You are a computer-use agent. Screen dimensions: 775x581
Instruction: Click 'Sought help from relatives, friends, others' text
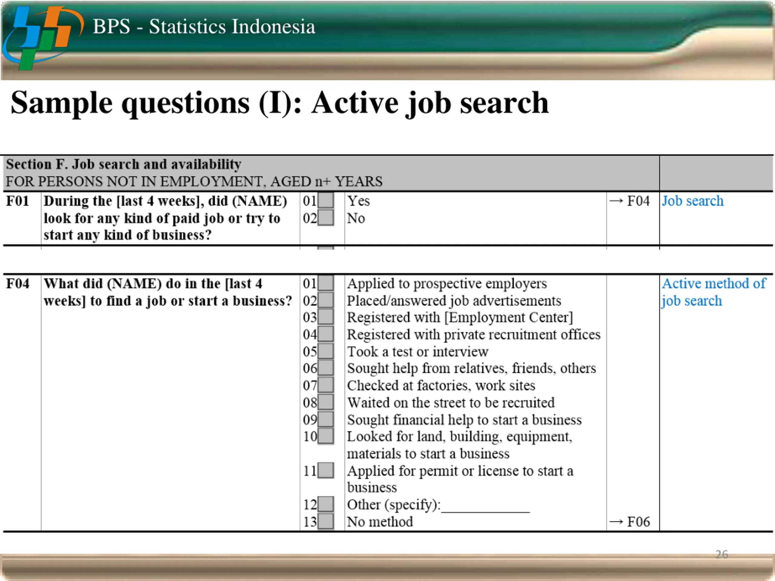[472, 369]
